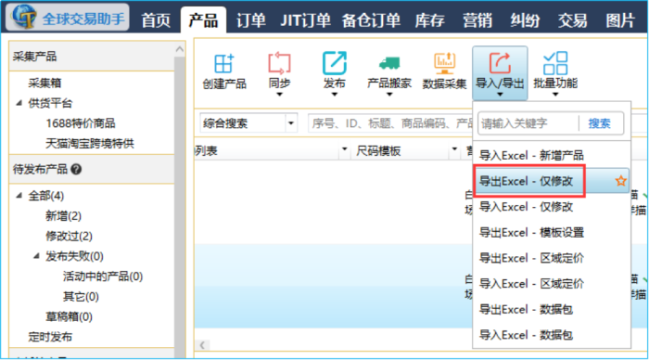Switch to the 交易 tab

click(572, 19)
